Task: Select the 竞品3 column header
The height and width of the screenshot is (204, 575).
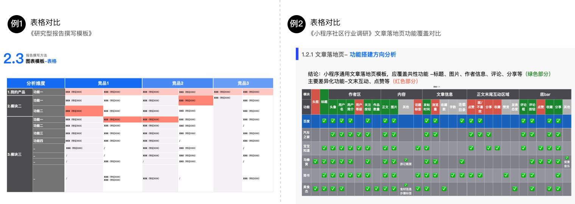Action: (x=243, y=83)
